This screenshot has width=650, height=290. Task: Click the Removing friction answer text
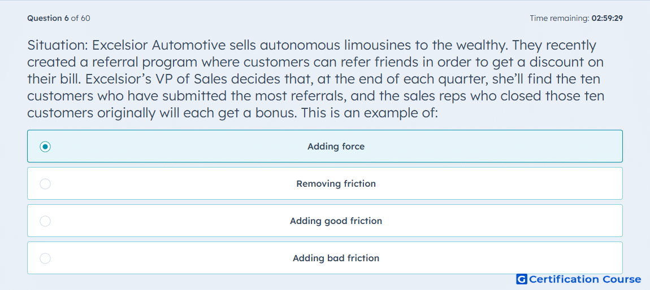point(336,184)
